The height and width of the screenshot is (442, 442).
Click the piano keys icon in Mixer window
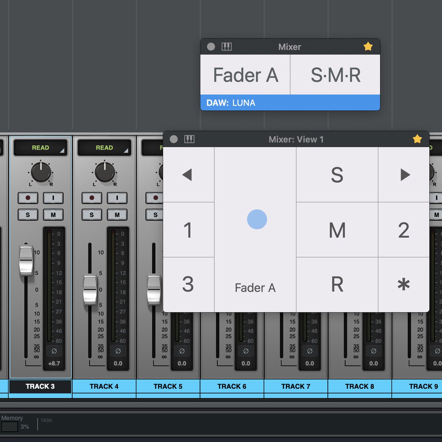[227, 46]
